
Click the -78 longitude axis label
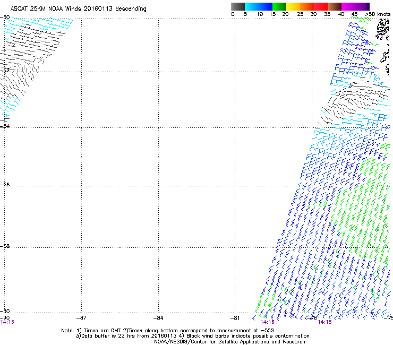tap(312, 318)
